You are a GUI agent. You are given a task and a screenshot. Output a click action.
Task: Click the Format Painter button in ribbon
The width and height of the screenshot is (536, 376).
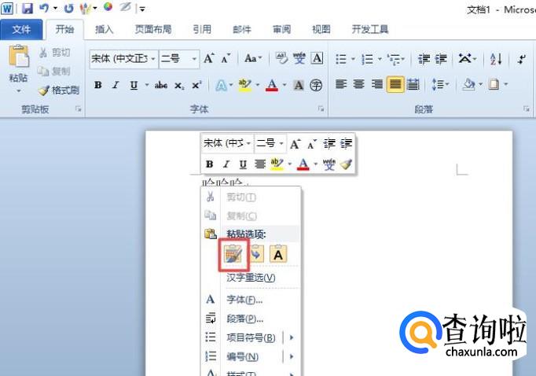tap(59, 90)
